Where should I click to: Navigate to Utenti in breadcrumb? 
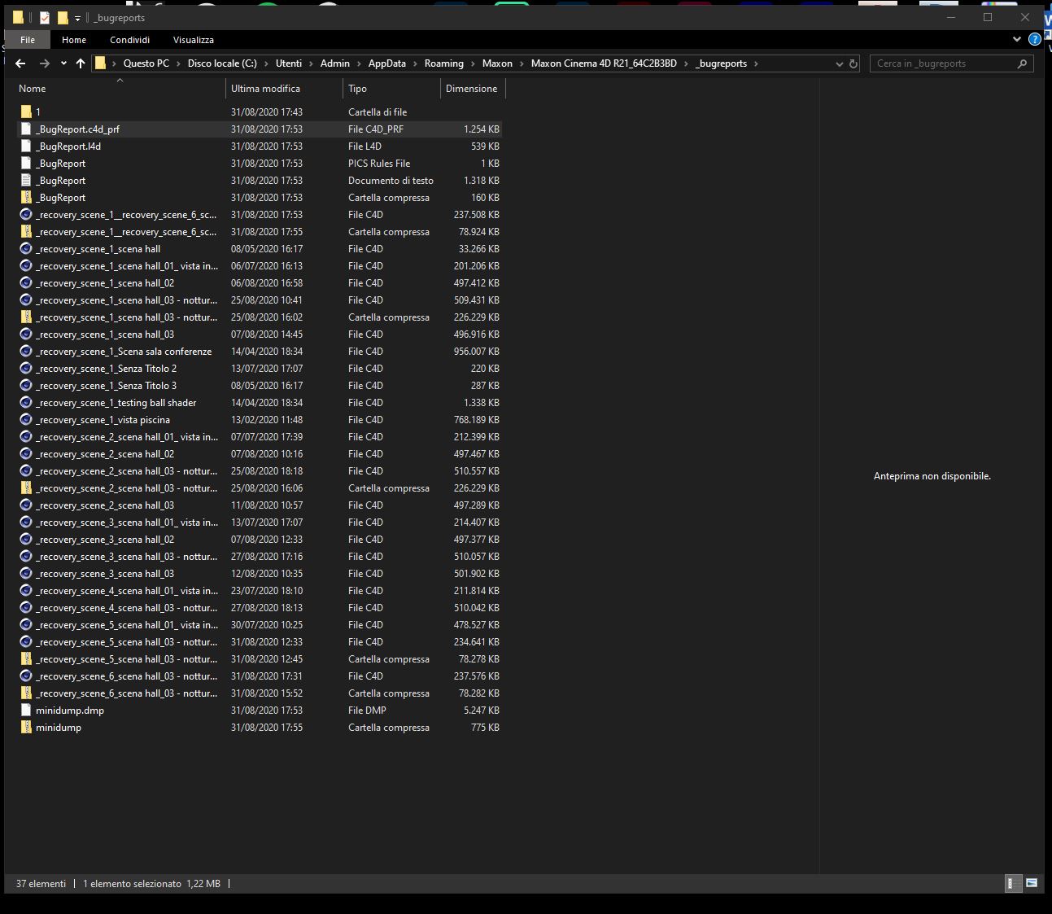click(289, 63)
